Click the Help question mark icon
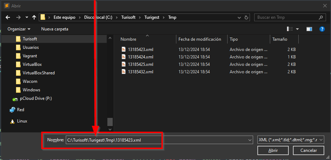The image size is (331, 160). click(322, 29)
